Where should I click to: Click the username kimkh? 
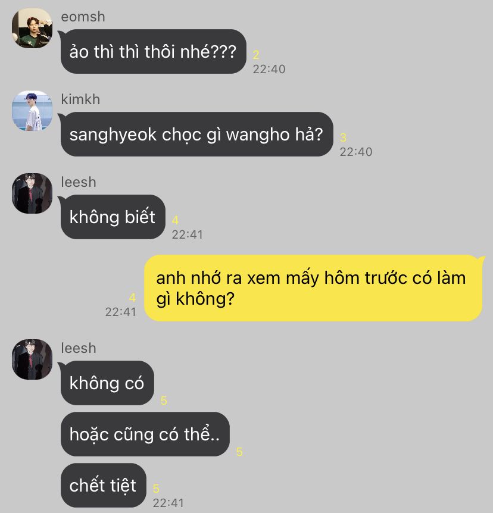(x=80, y=99)
